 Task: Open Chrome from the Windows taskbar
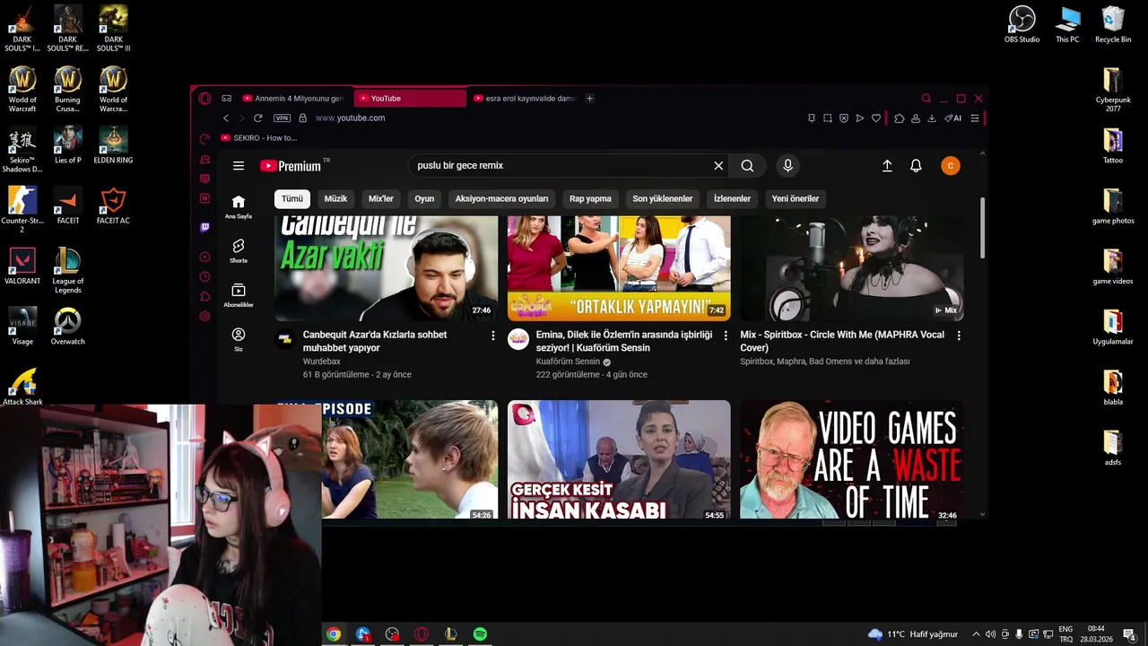tap(334, 634)
